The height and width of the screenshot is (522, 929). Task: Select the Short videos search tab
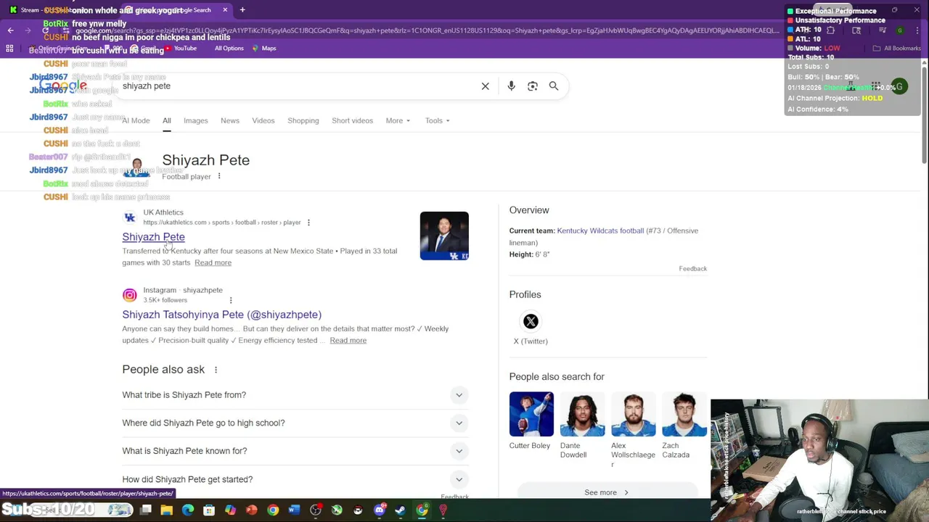tap(352, 120)
